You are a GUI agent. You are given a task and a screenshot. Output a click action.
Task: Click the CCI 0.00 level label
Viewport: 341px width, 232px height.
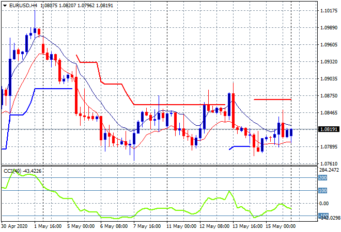(324, 203)
